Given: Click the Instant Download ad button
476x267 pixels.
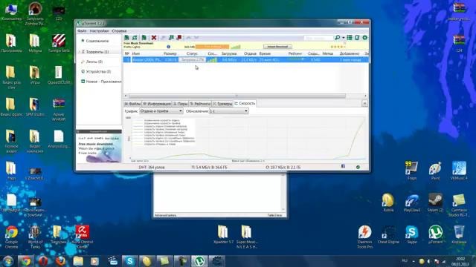Looking at the screenshot, I should pos(277,46).
